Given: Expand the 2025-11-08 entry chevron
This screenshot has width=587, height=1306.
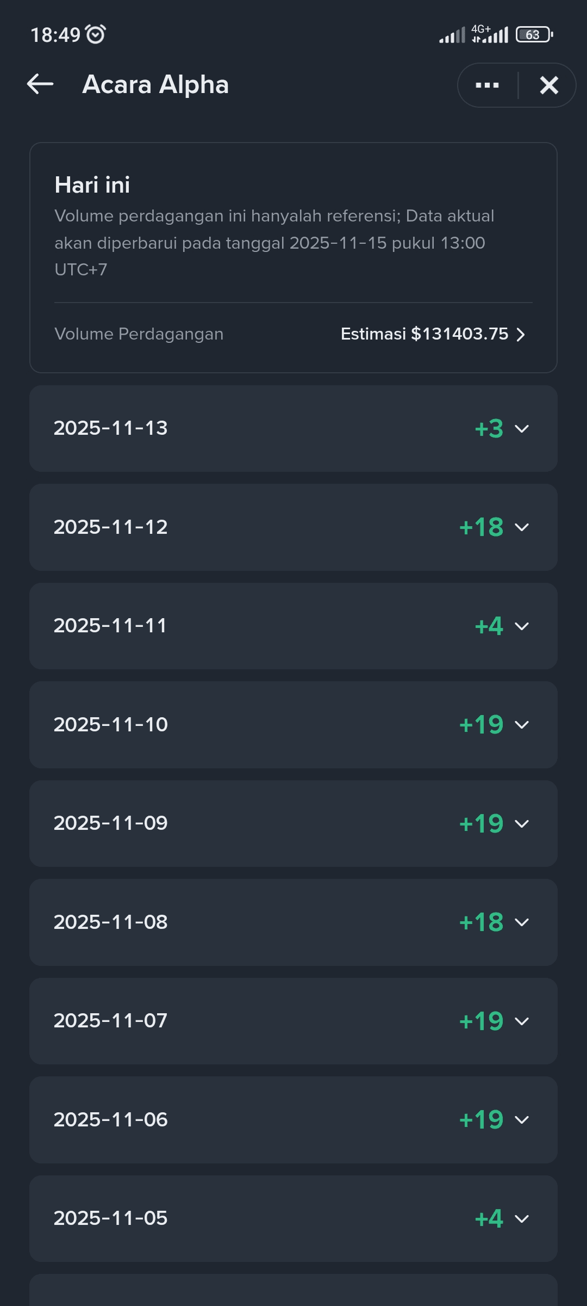Looking at the screenshot, I should click(522, 922).
